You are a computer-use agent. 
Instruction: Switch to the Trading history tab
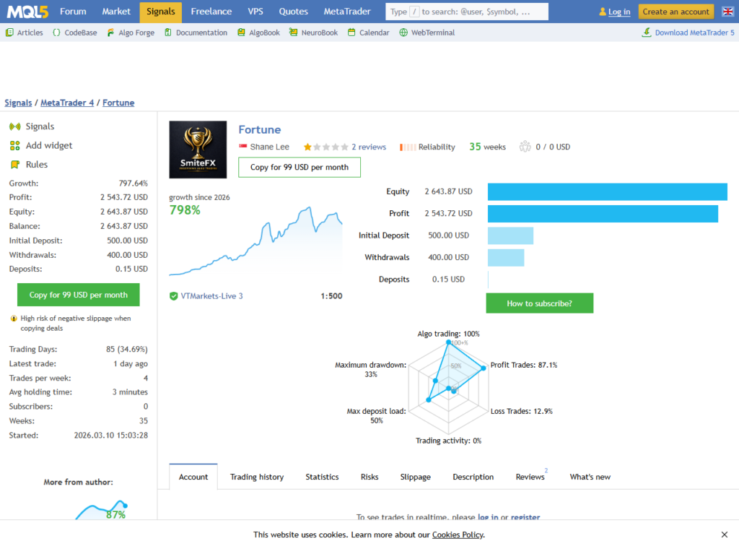click(x=257, y=477)
